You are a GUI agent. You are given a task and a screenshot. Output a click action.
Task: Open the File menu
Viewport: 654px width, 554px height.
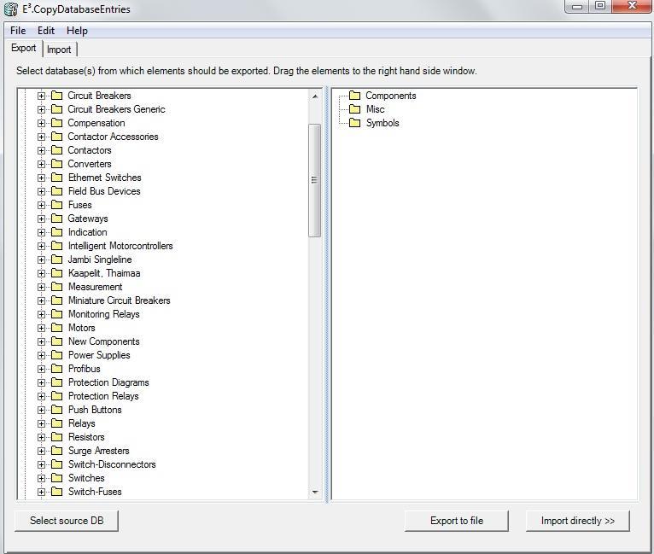pos(18,31)
